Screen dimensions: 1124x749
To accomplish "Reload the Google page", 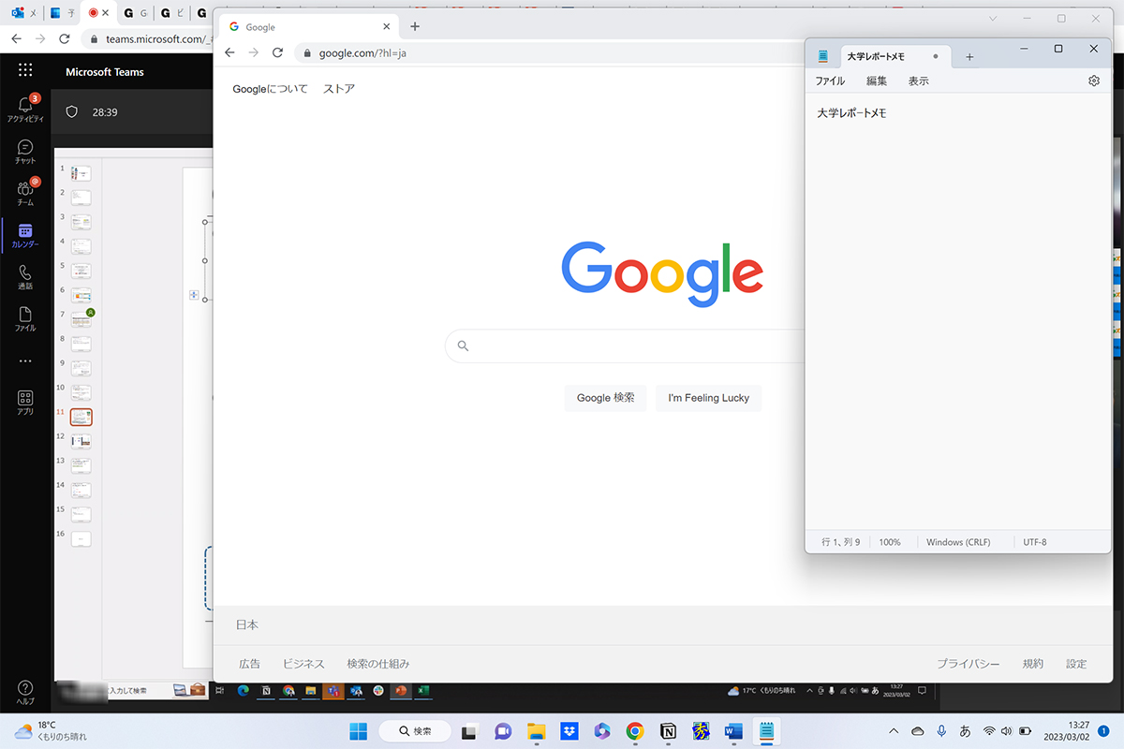I will pos(277,53).
